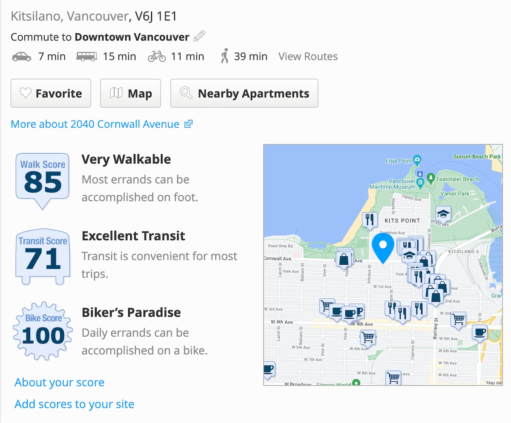This screenshot has width=511, height=423.
Task: Click Add scores to your site link
Action: pos(75,404)
